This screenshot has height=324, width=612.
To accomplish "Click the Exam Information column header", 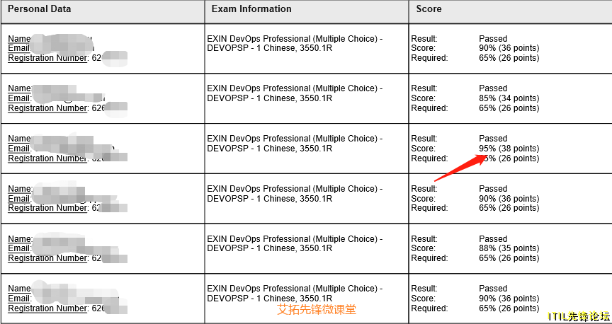I will tap(251, 9).
